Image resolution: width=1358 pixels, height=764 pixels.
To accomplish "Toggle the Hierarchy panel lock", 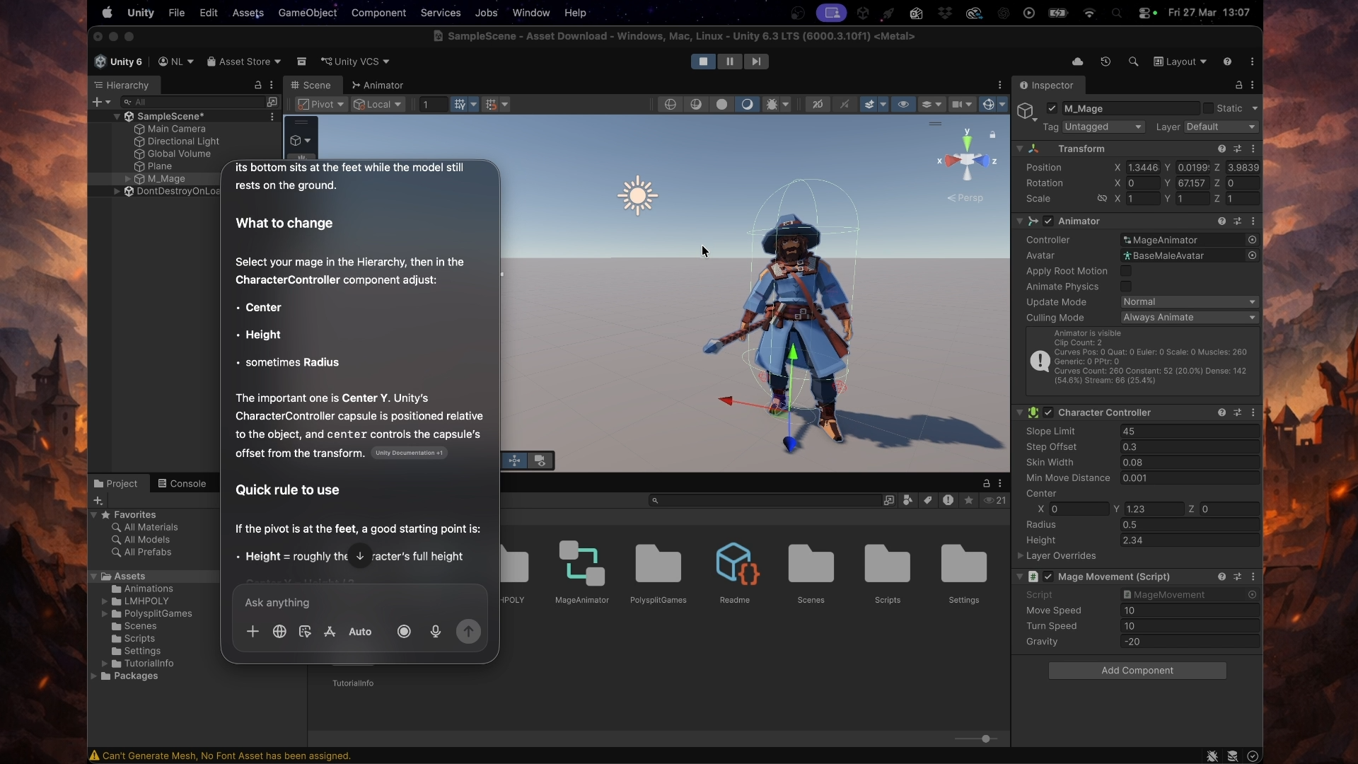I will [258, 85].
